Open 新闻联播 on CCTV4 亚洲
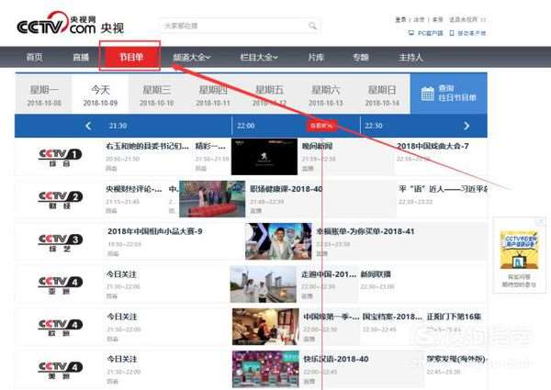The image size is (551, 390). (376, 274)
